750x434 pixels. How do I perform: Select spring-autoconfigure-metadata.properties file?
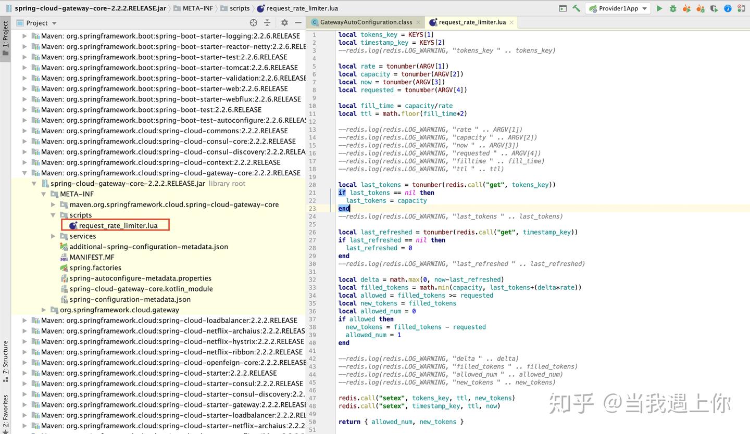(140, 278)
